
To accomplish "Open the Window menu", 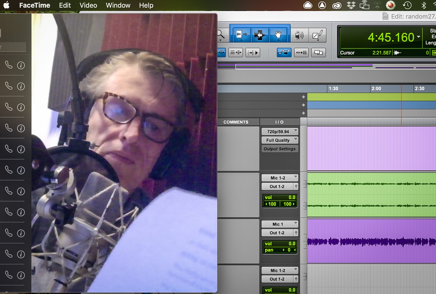I will pos(118,5).
